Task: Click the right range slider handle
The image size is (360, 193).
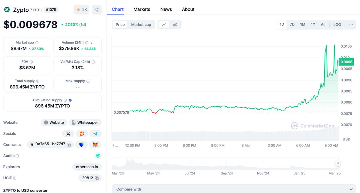Action: [x=338, y=163]
